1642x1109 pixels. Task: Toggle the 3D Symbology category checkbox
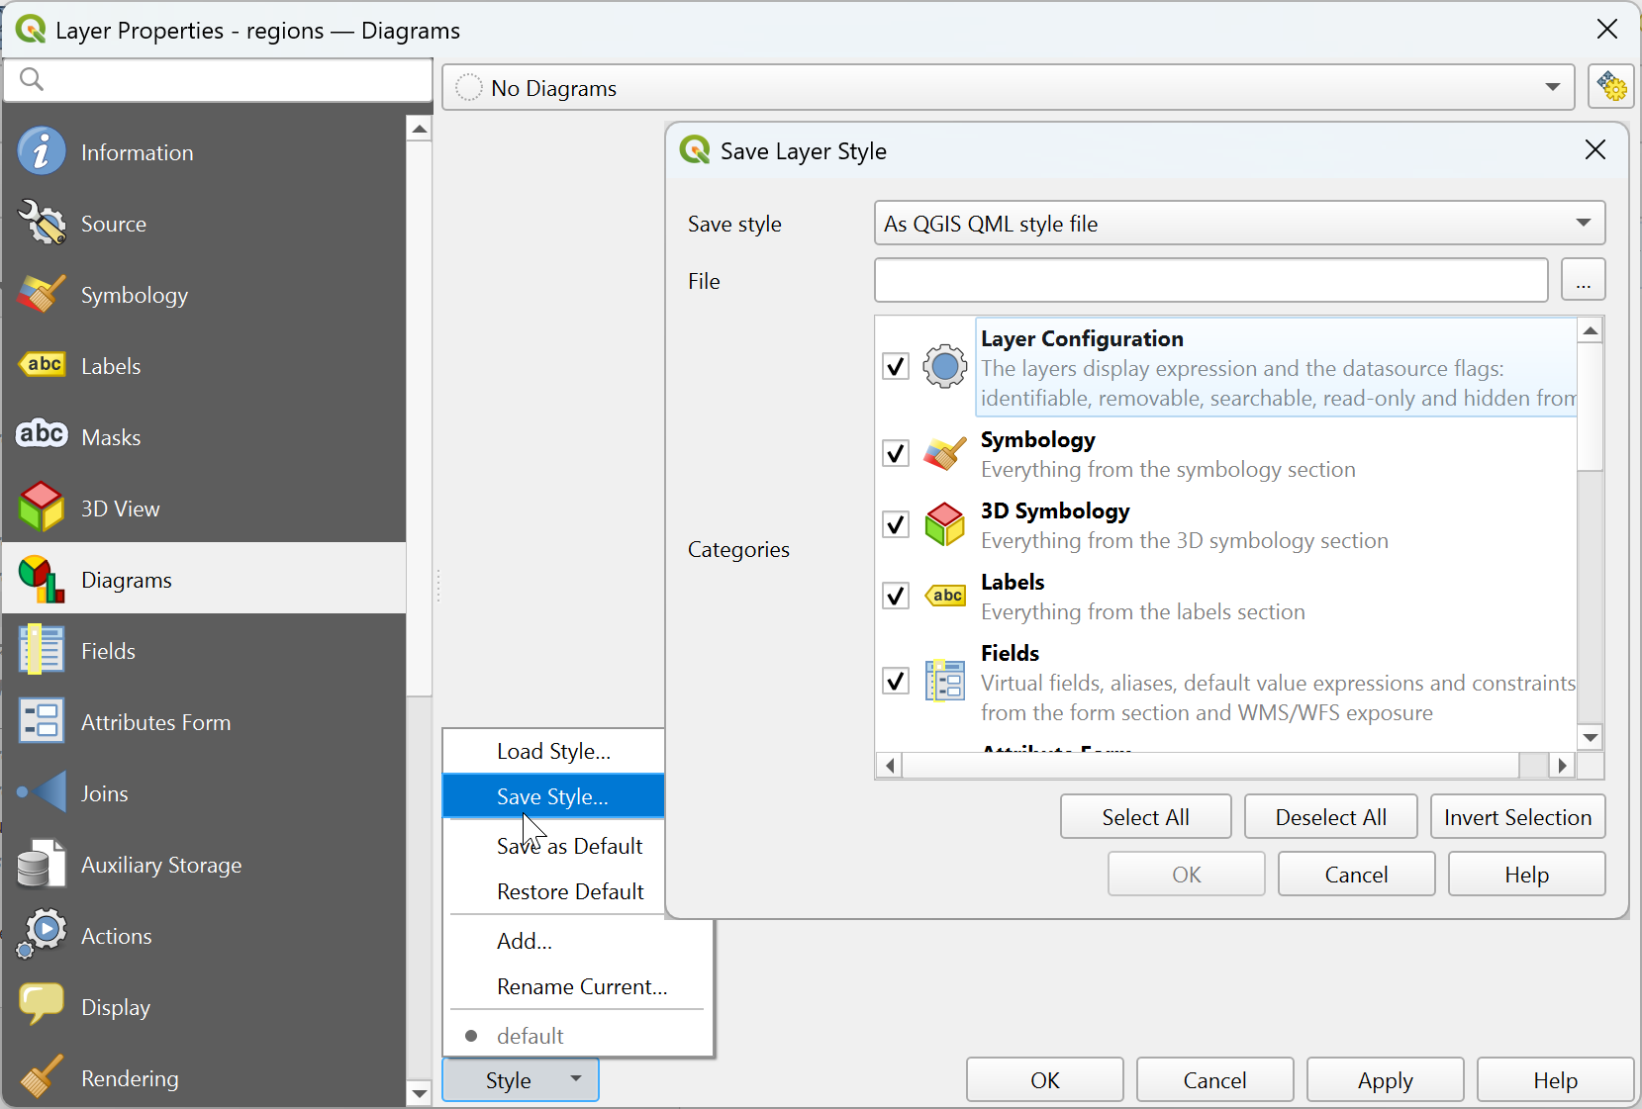click(x=896, y=524)
